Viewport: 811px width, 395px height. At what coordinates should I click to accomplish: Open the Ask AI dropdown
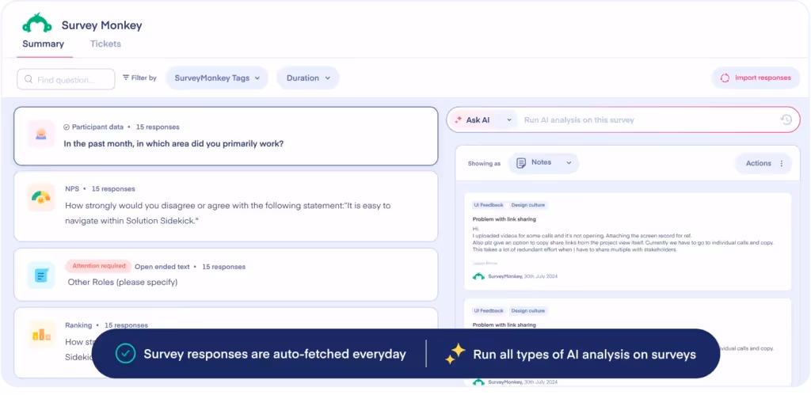tap(484, 120)
